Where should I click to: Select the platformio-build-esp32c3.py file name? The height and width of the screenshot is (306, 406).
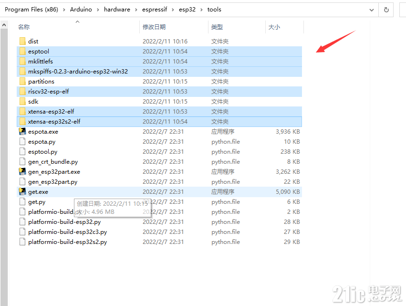coord(68,232)
